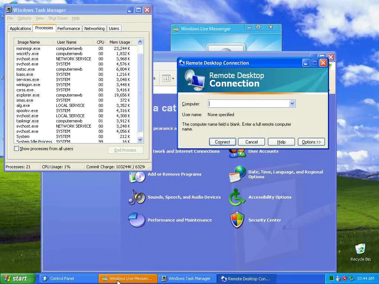Open the View menu in Task Manager
Image resolution: width=379 pixels, height=284 pixels.
tap(40, 18)
